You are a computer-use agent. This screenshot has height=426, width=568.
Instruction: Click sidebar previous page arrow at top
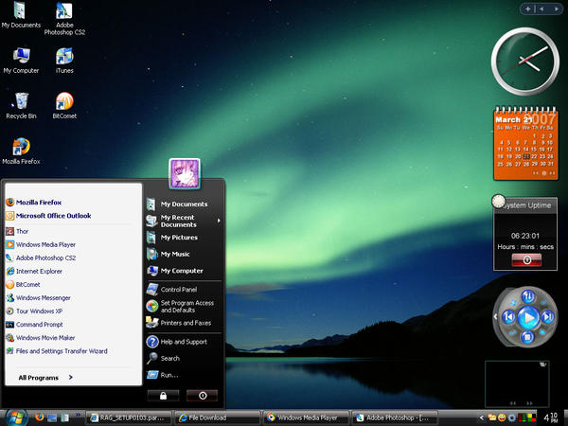[541, 9]
